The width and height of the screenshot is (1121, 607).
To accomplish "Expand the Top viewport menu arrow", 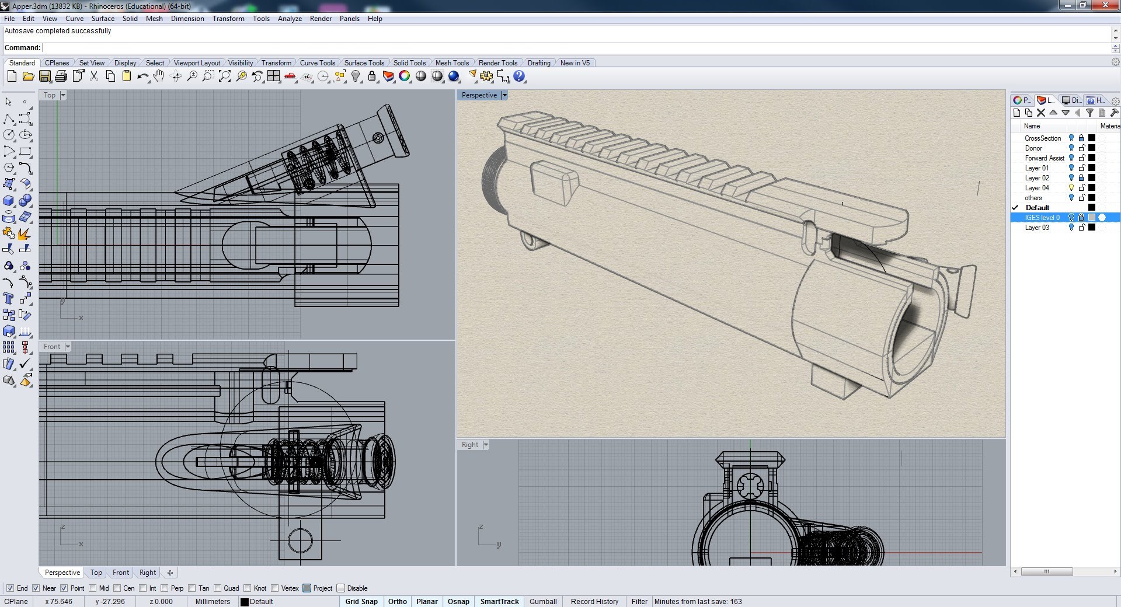I will click(63, 95).
